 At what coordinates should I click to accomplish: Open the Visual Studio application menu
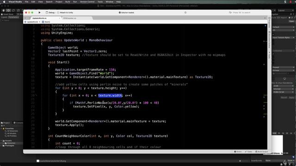pyautogui.click(x=15, y=2)
